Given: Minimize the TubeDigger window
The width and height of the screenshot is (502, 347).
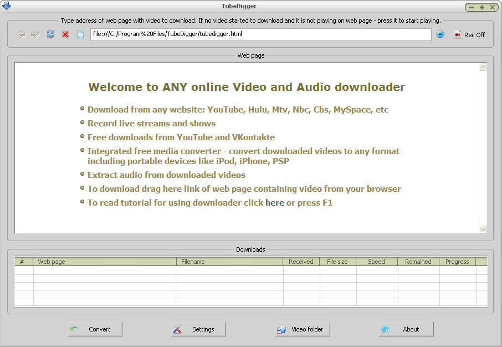Looking at the screenshot, I should pyautogui.click(x=472, y=7).
